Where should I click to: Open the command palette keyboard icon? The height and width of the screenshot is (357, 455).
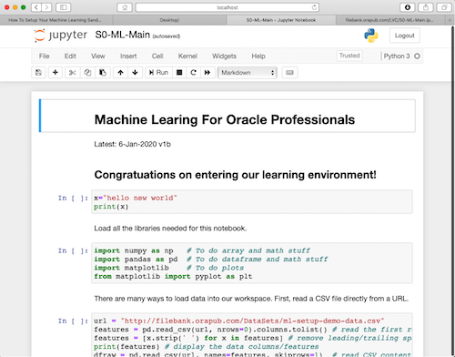(289, 73)
